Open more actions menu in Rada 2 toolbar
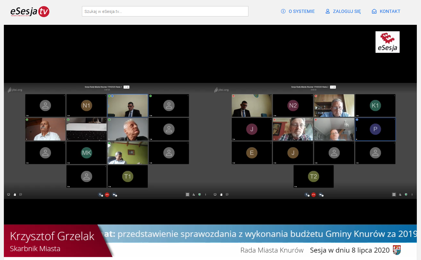Screen dimensions: 421x260 tap(412, 195)
